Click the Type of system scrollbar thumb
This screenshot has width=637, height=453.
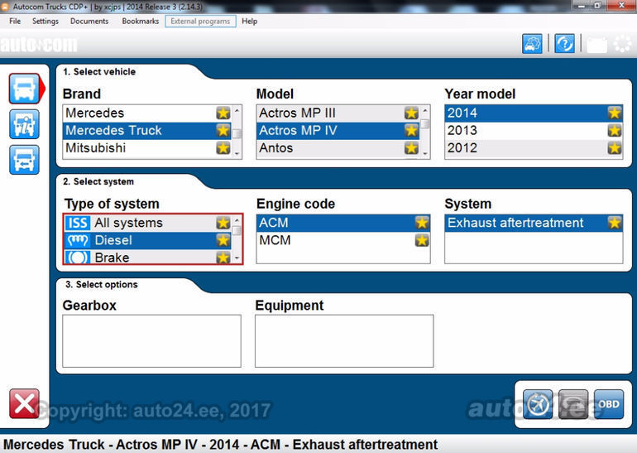(x=237, y=230)
